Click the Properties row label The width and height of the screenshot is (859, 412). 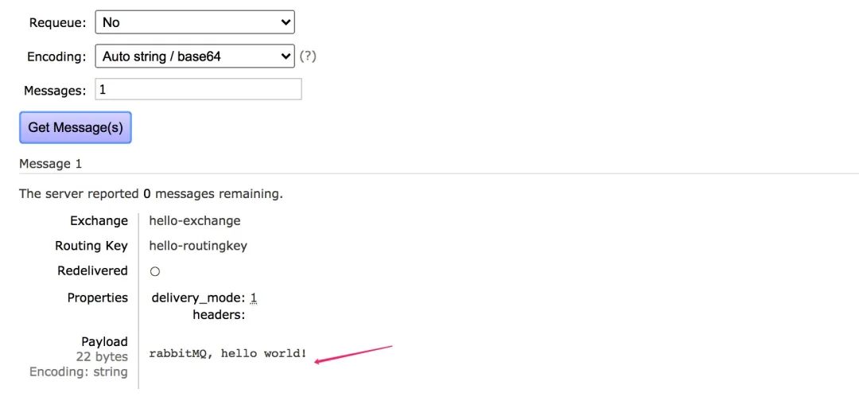tap(97, 297)
